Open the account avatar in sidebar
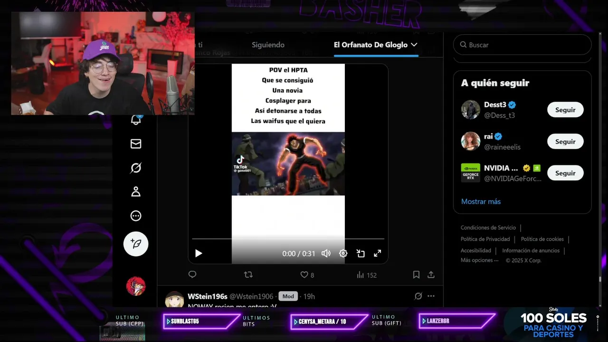608x342 pixels. [136, 286]
